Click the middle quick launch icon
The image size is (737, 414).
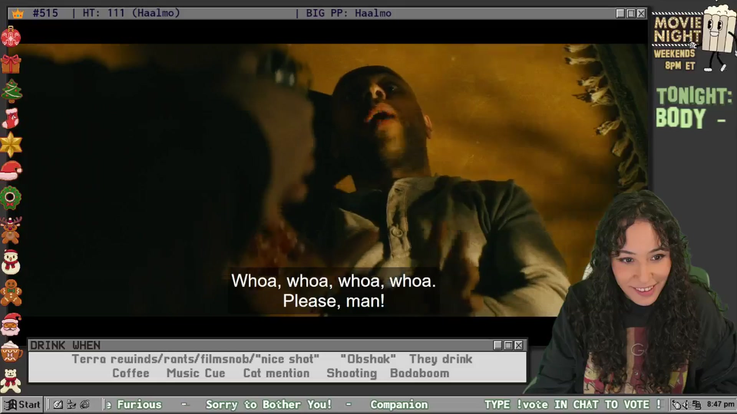[71, 404]
